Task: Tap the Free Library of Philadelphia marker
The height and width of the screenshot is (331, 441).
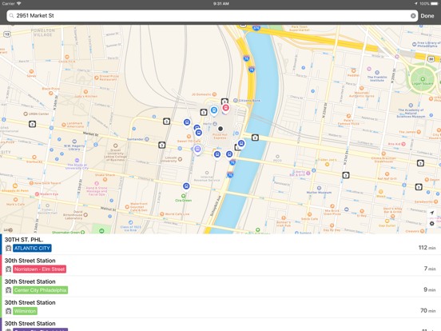Action: tap(414, 44)
